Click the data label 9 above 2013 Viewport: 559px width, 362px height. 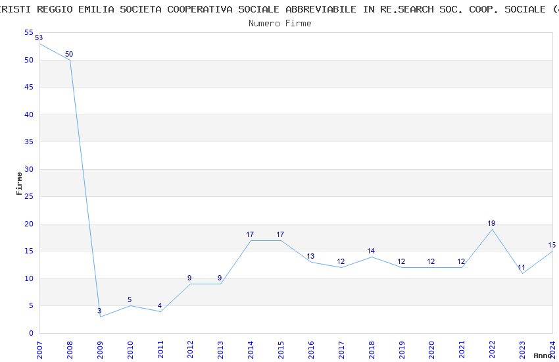click(220, 278)
